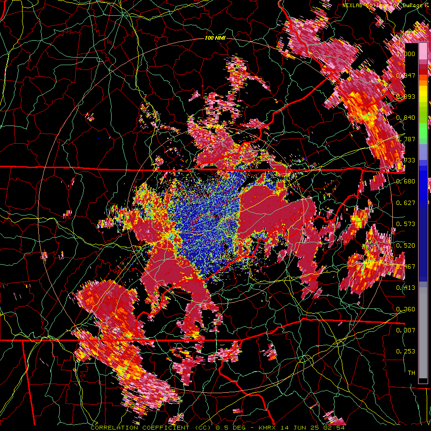Click the 1.000 legend value
Screen dimensions: 431x431
(x=406, y=54)
